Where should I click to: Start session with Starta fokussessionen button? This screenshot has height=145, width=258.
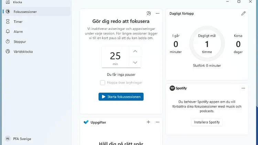point(121,97)
